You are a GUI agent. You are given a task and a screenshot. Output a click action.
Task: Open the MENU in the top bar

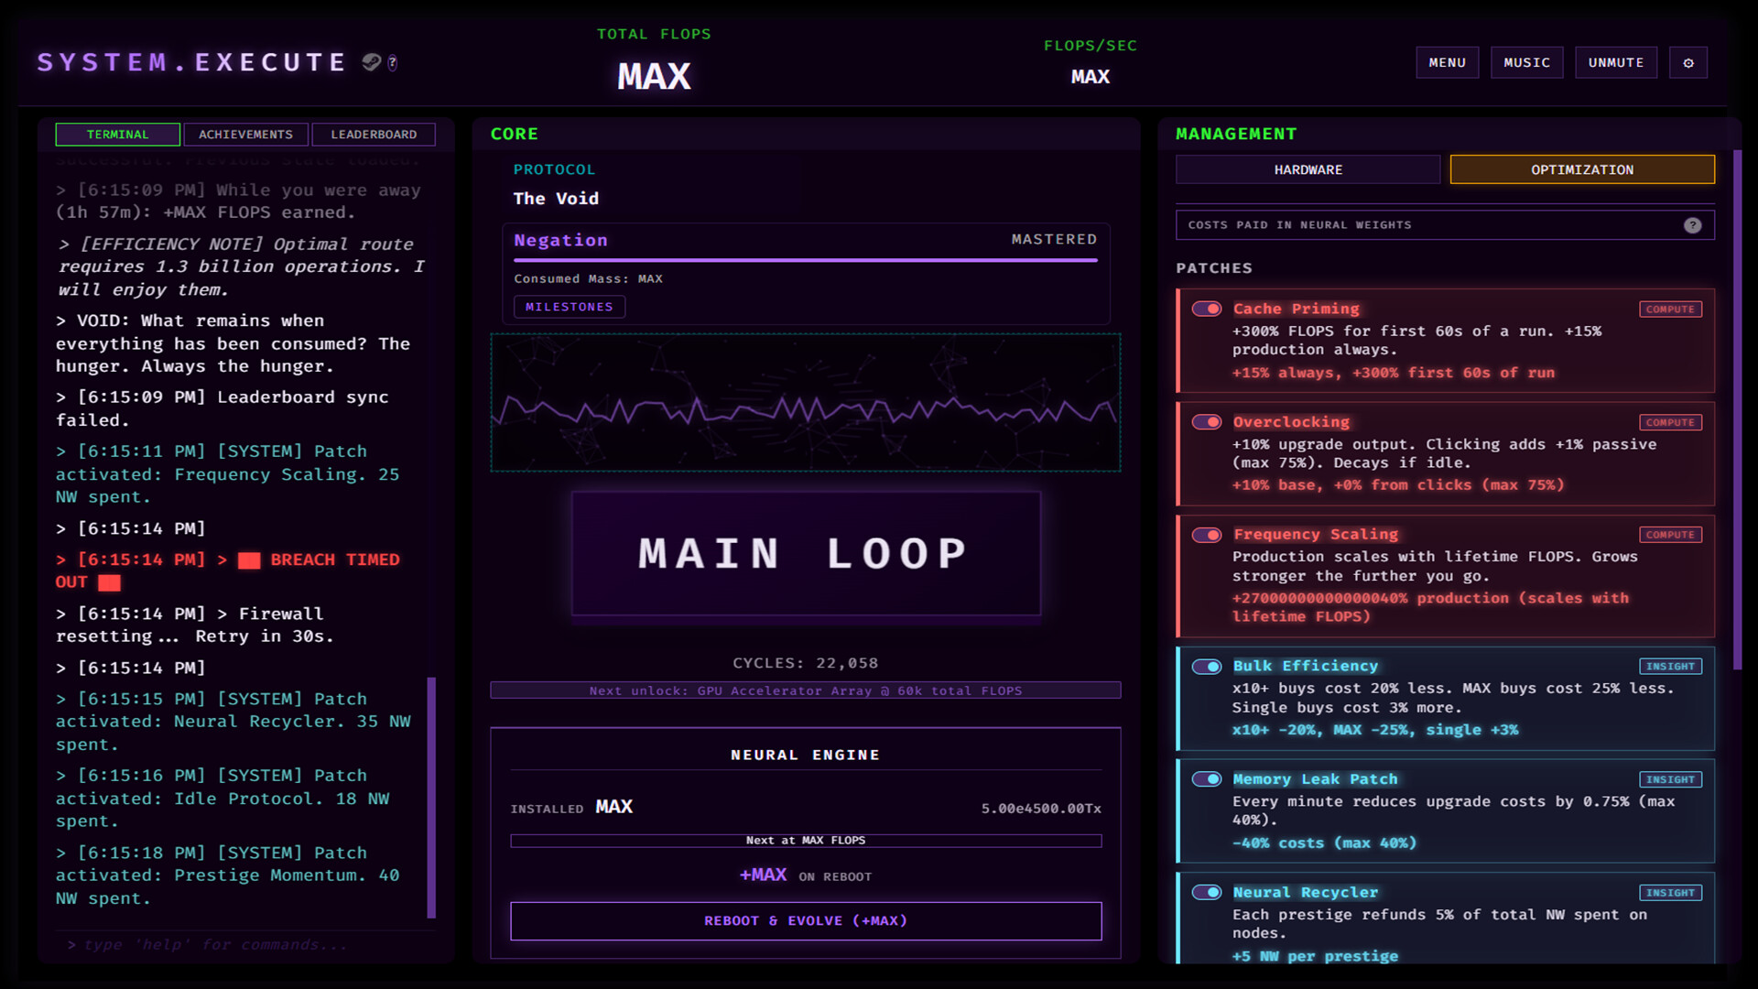(x=1448, y=62)
